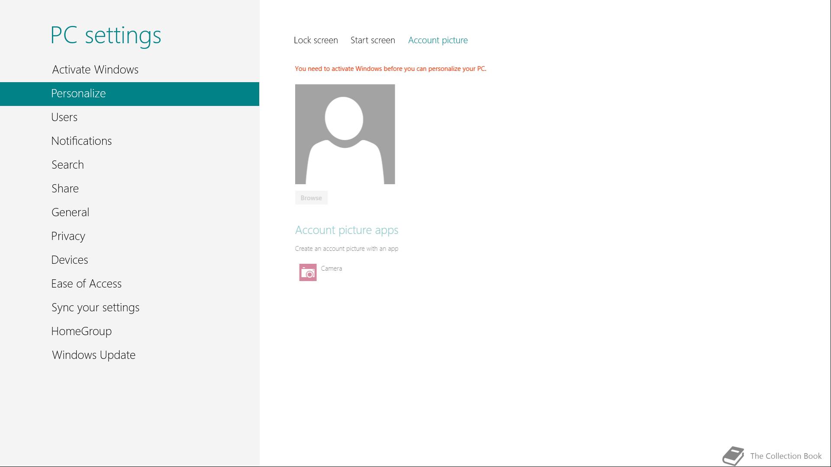Select the Account picture tab

click(x=438, y=40)
